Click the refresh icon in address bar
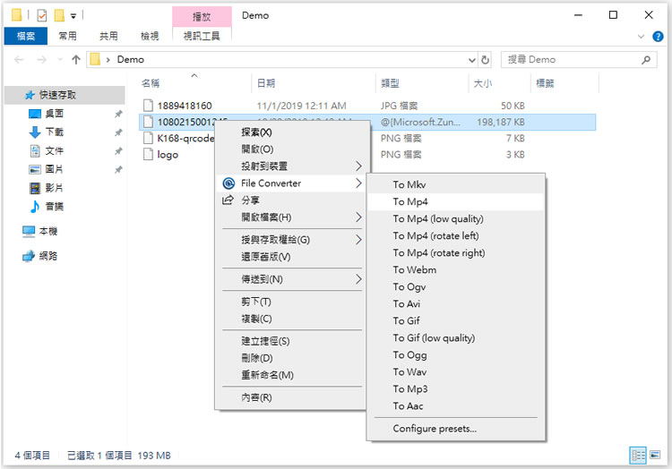 pyautogui.click(x=485, y=60)
